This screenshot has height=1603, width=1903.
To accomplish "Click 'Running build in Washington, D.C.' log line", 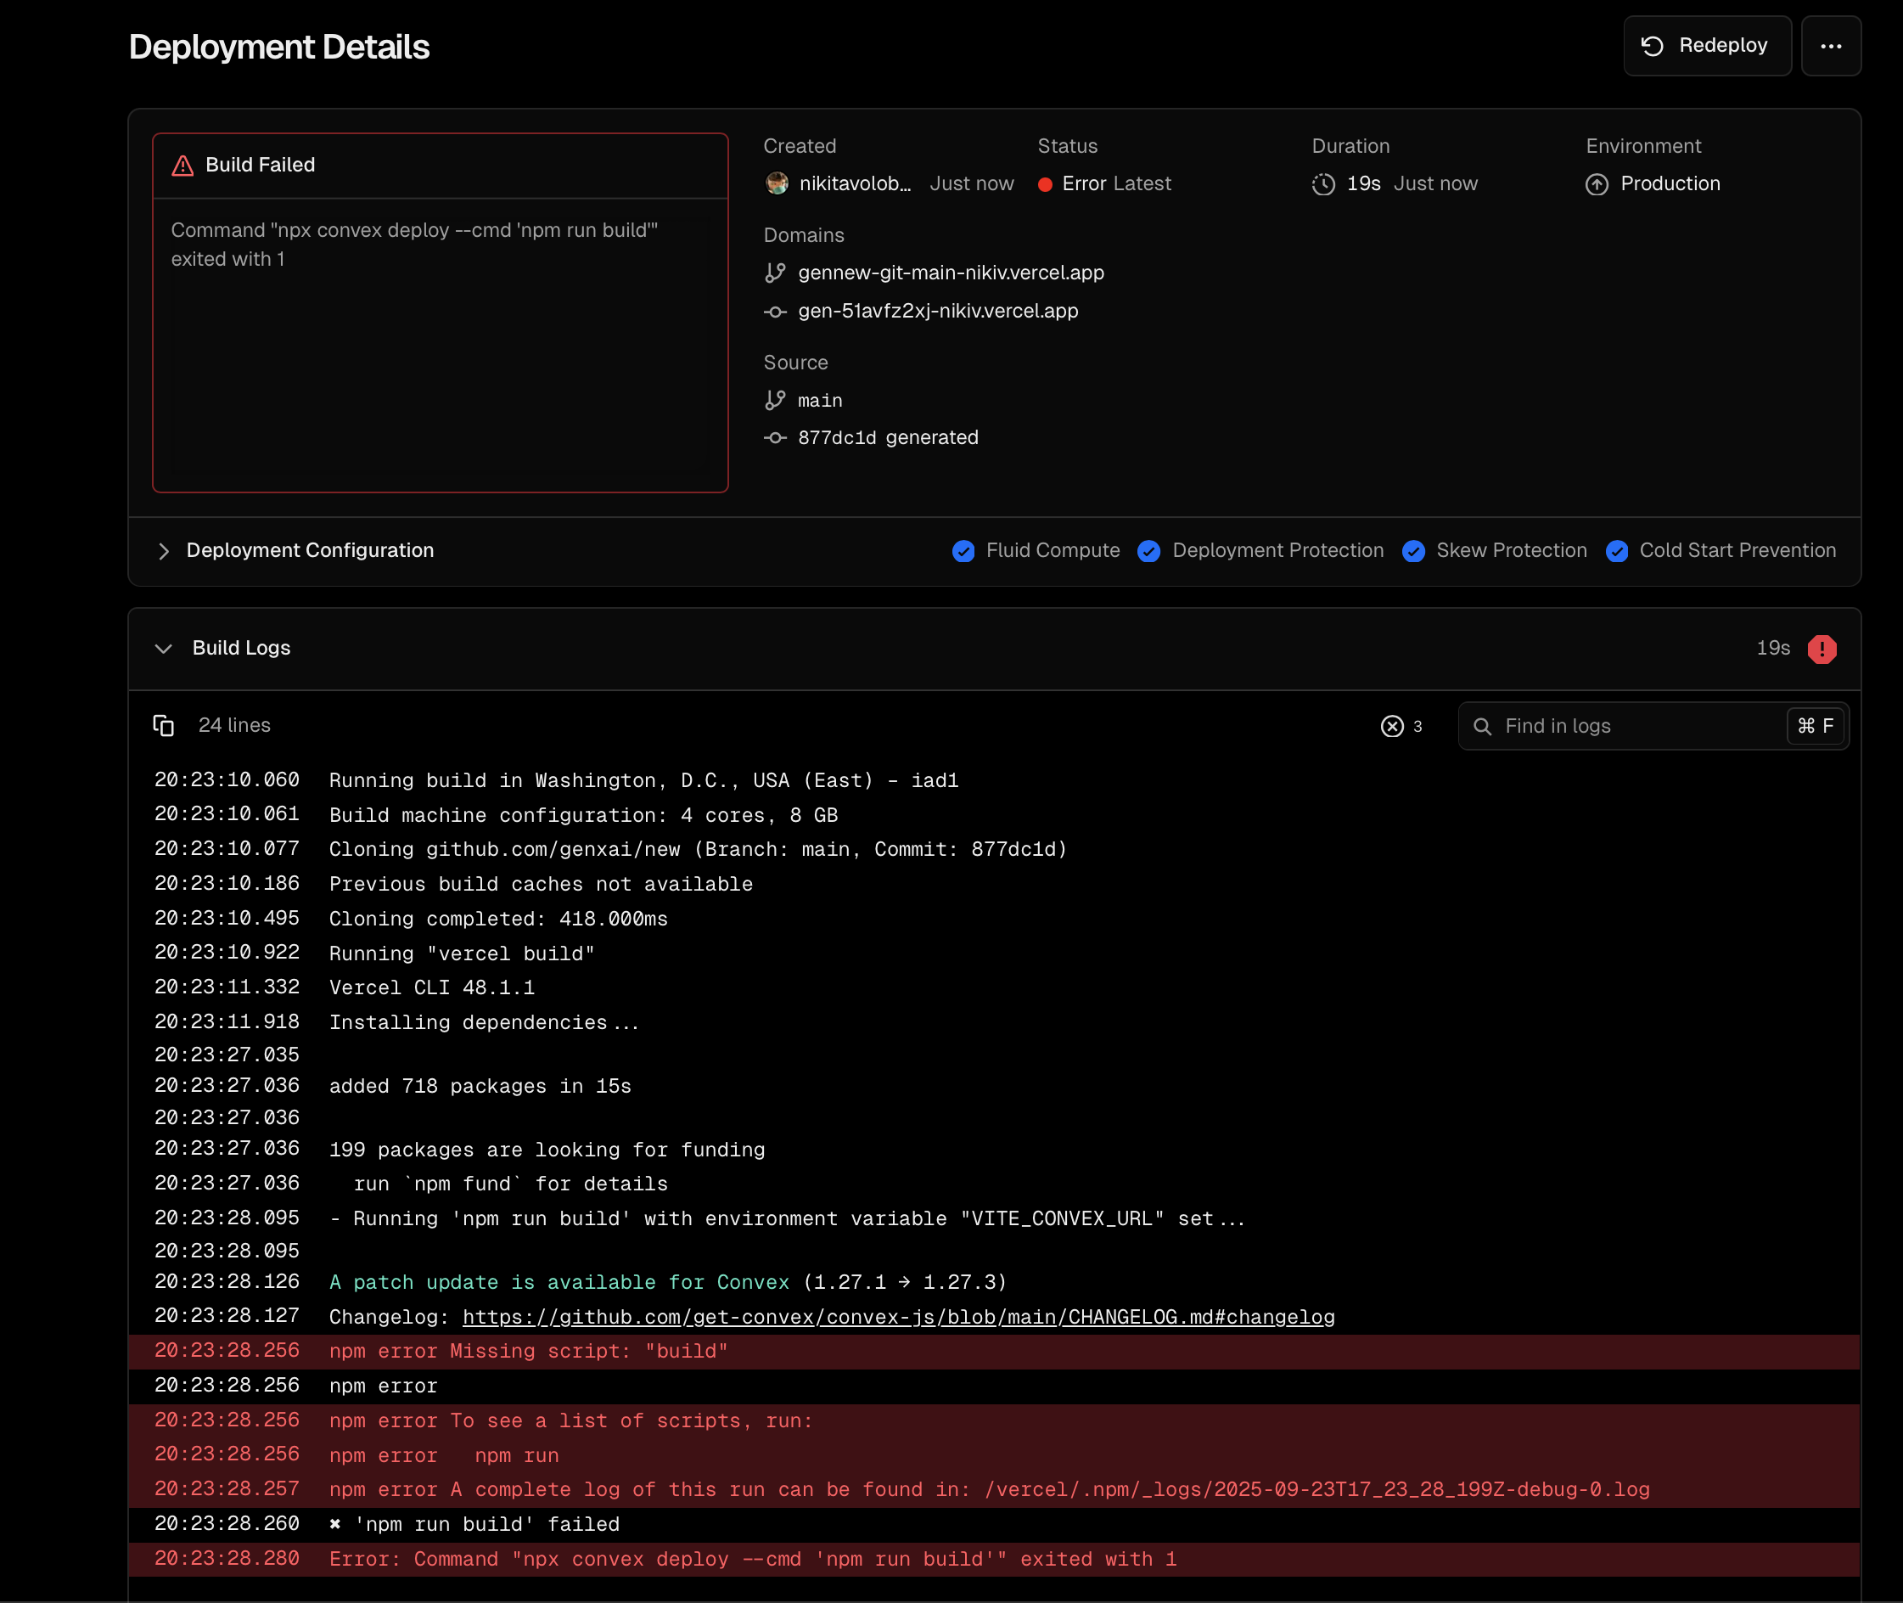I will pos(994,780).
